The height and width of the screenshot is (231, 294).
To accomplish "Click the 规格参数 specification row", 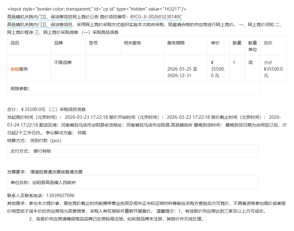I will click(134, 89).
